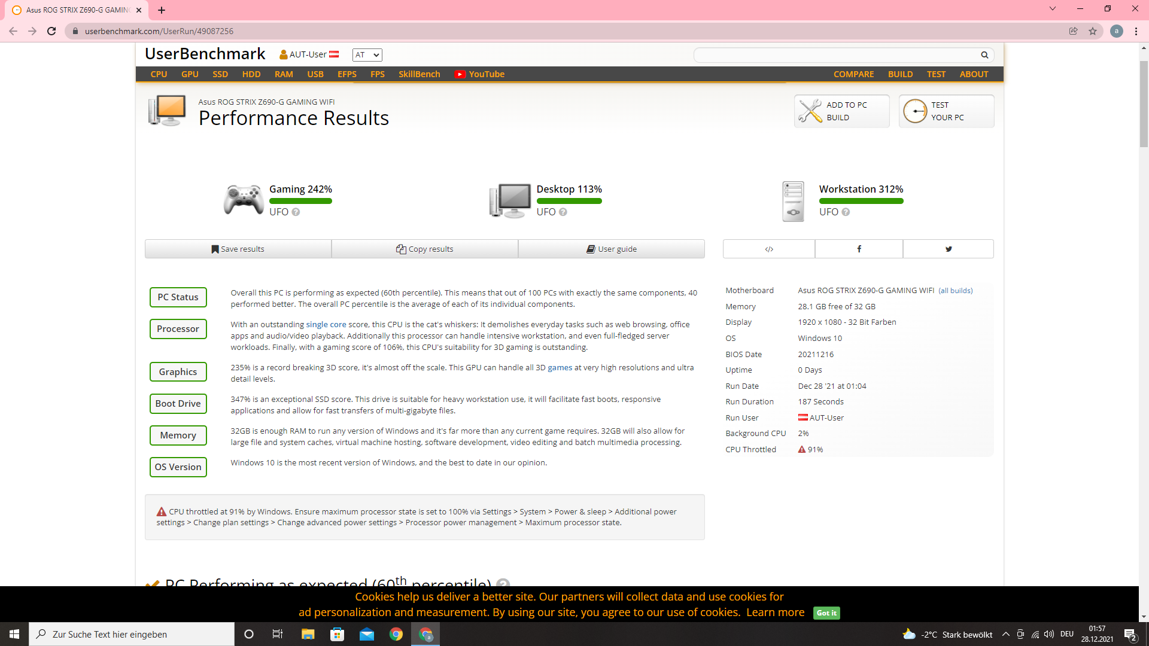Click the embed code icon button
The width and height of the screenshot is (1149, 646).
(x=769, y=249)
